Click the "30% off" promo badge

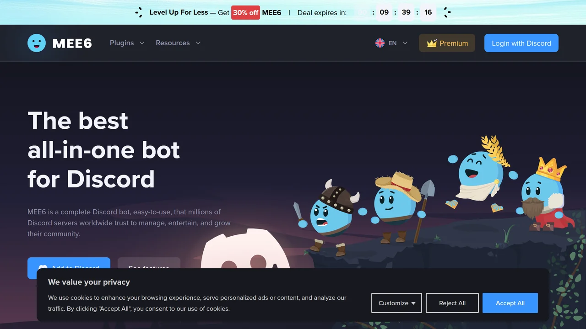click(x=245, y=12)
